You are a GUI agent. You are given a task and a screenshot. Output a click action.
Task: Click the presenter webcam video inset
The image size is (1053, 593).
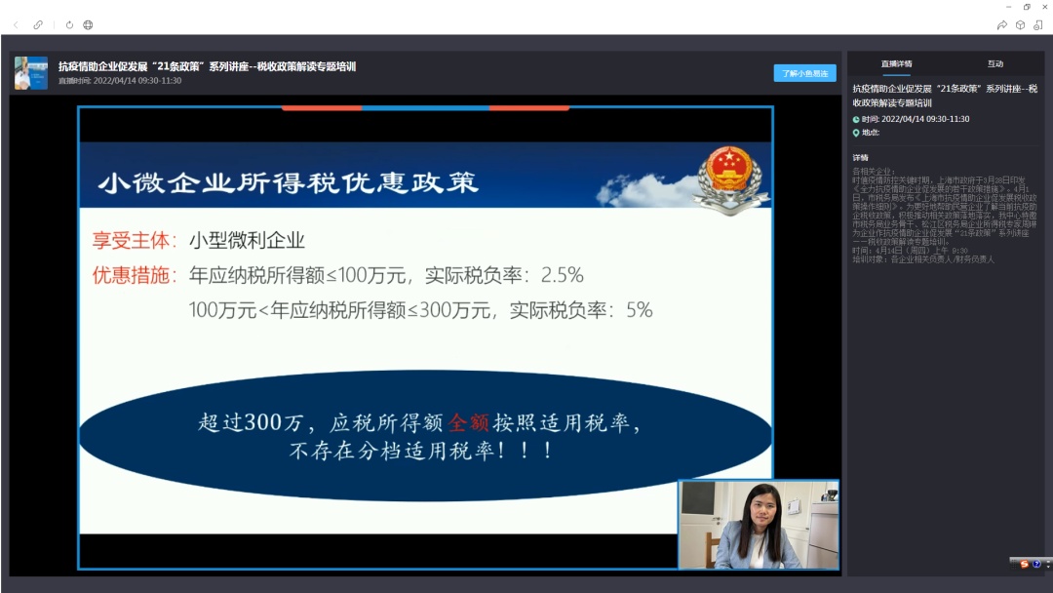coord(759,525)
